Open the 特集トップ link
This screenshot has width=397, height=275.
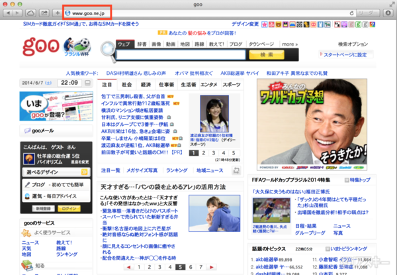click(360, 180)
